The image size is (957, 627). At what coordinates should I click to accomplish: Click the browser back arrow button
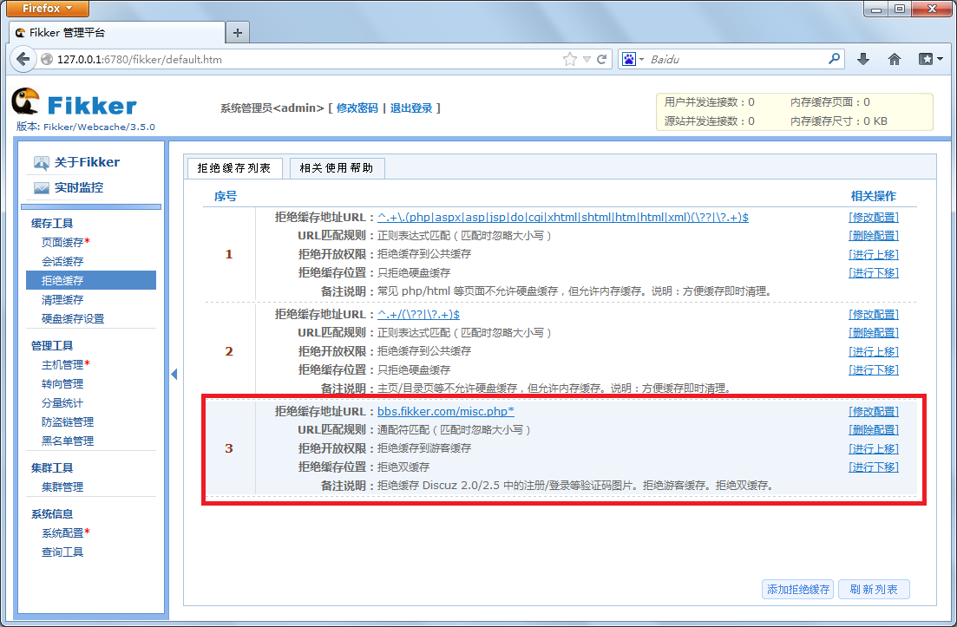pyautogui.click(x=23, y=59)
